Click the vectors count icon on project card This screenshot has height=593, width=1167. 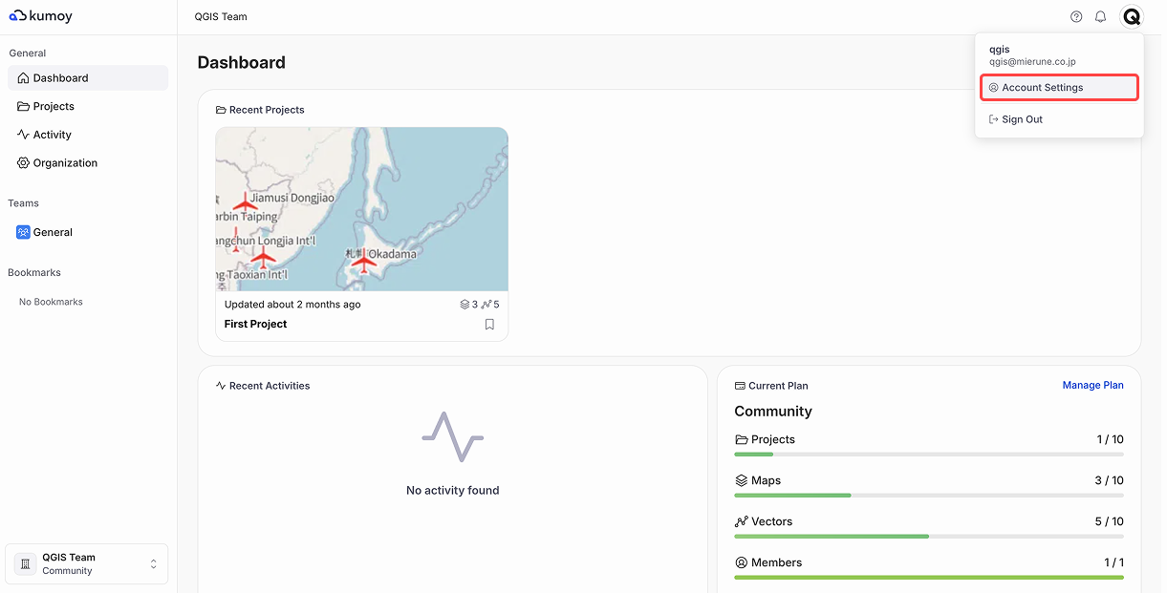486,305
